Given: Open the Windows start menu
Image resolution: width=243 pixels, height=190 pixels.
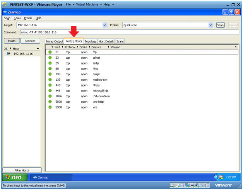Looking at the screenshot, I should tap(15, 177).
